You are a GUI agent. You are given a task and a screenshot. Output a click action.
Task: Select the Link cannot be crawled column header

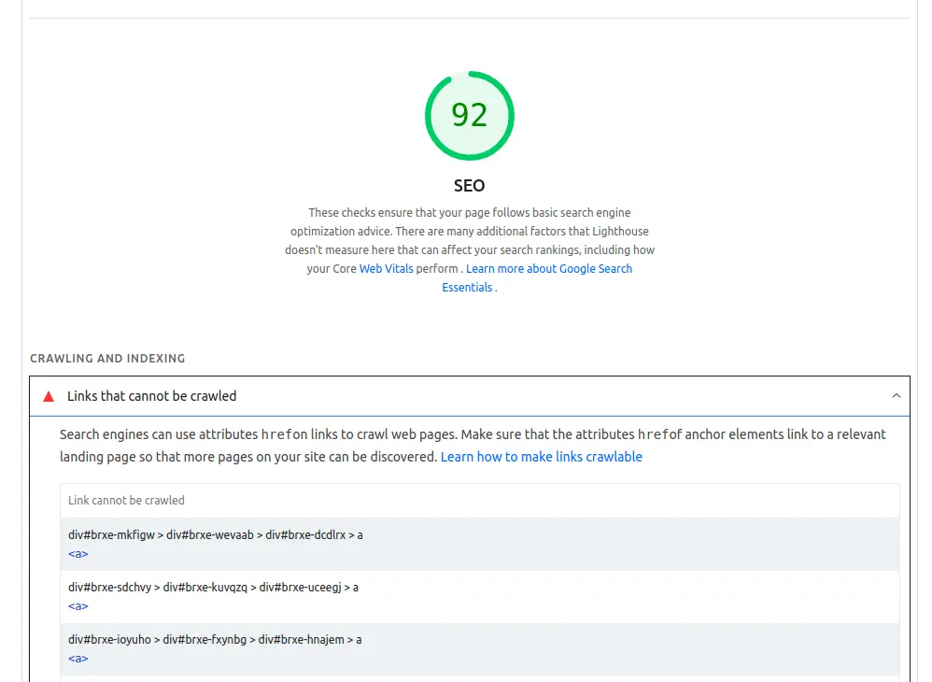(126, 500)
